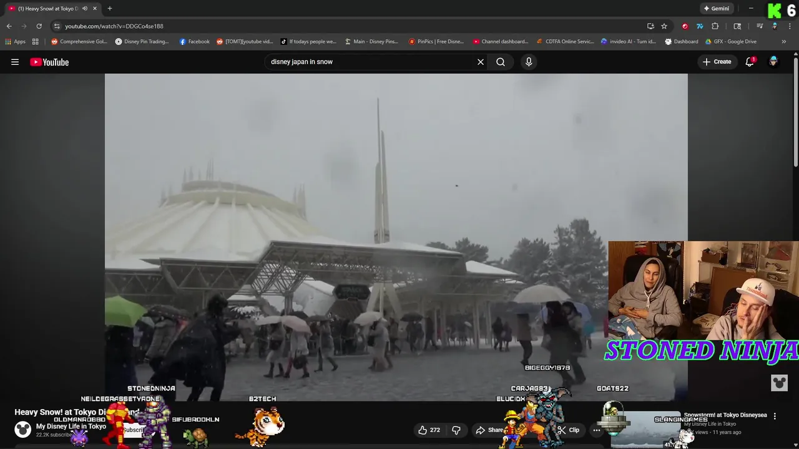
Task: Open options for Snowstorm at Tokyo Disneysea
Action: [x=775, y=416]
